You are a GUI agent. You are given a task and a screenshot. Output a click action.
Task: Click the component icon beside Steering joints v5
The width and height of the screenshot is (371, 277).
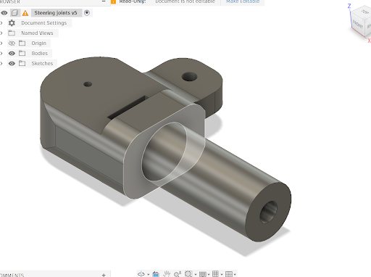point(14,13)
